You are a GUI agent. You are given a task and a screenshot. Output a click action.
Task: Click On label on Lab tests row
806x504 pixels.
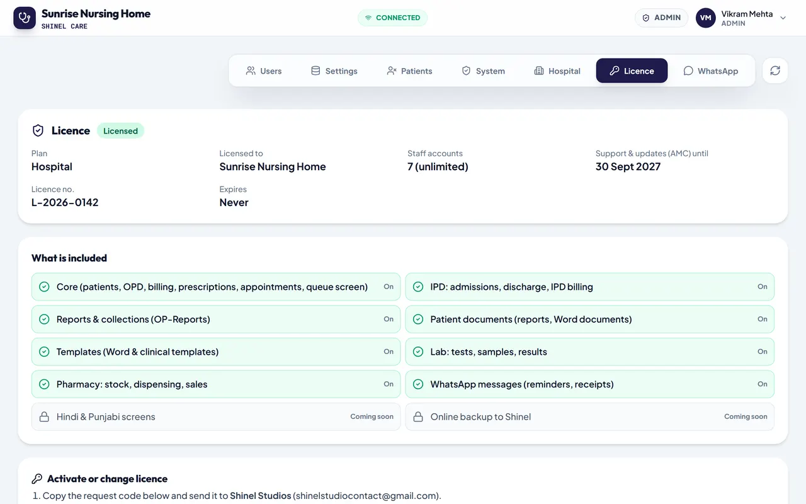click(763, 352)
